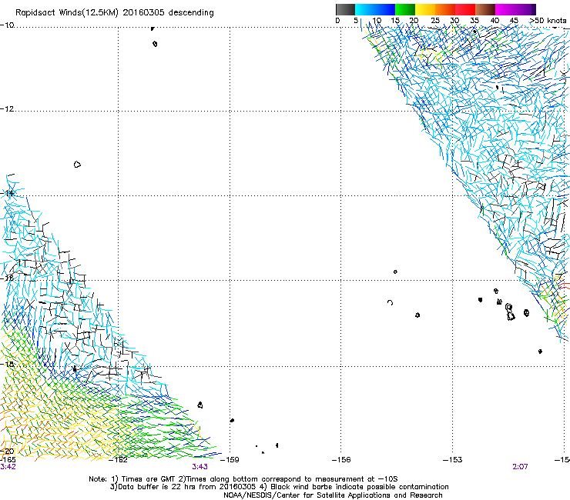Click the green 15-20 knots legend color
Screen dimensions: 570x500
click(x=405, y=9)
